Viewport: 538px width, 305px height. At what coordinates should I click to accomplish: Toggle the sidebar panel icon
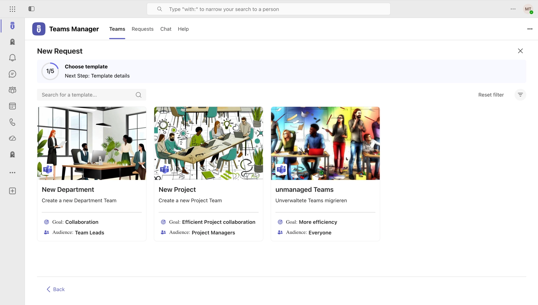click(31, 9)
